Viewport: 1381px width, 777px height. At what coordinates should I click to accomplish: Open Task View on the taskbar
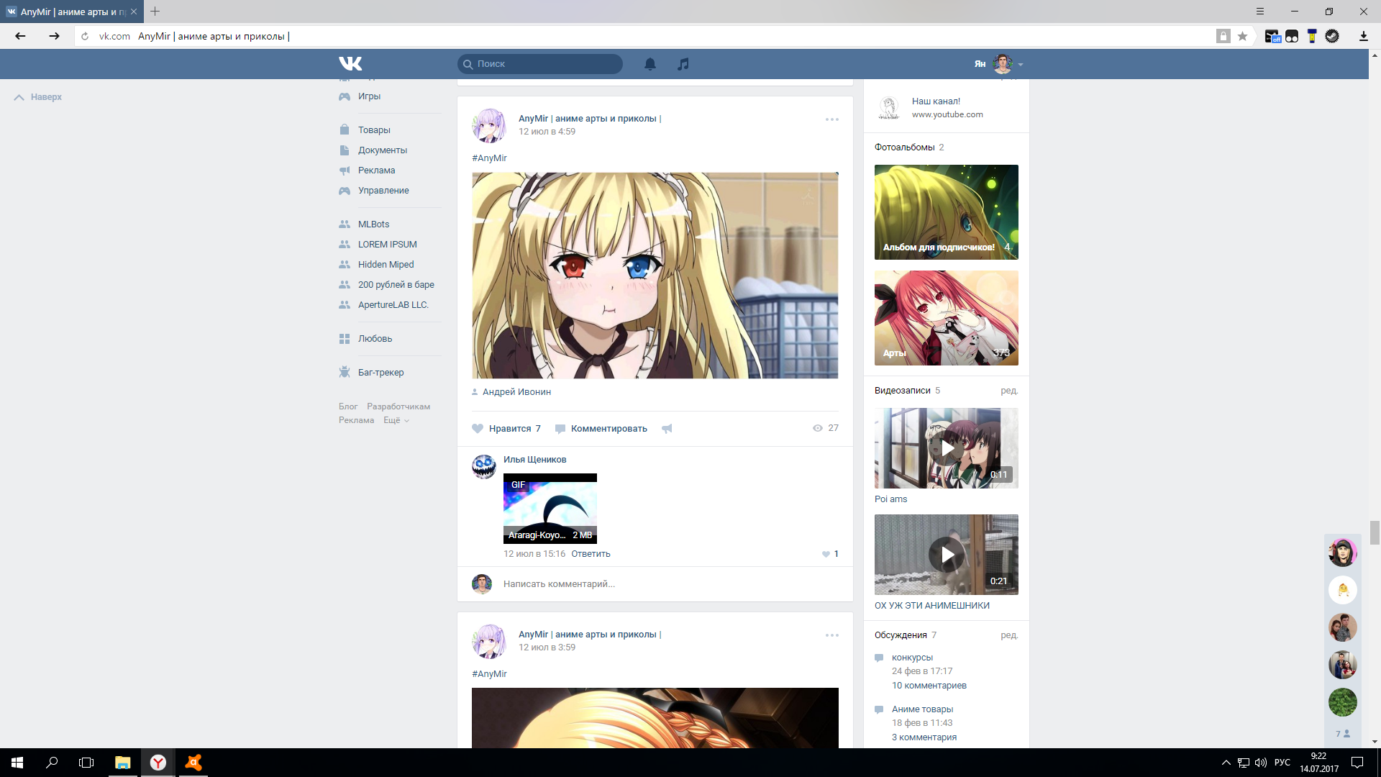click(x=86, y=763)
